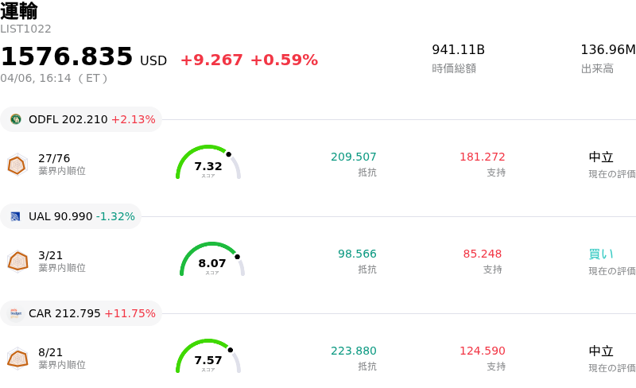The image size is (636, 388).
Task: Select ODFL industry rank 27/76
Action: click(54, 158)
